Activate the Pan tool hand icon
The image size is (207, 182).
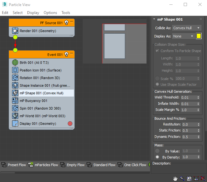[175, 179]
